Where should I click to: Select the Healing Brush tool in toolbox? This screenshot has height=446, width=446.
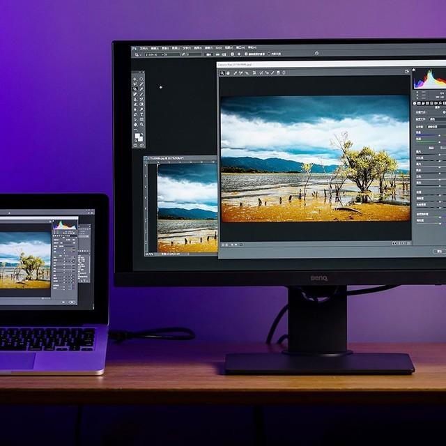[134, 94]
